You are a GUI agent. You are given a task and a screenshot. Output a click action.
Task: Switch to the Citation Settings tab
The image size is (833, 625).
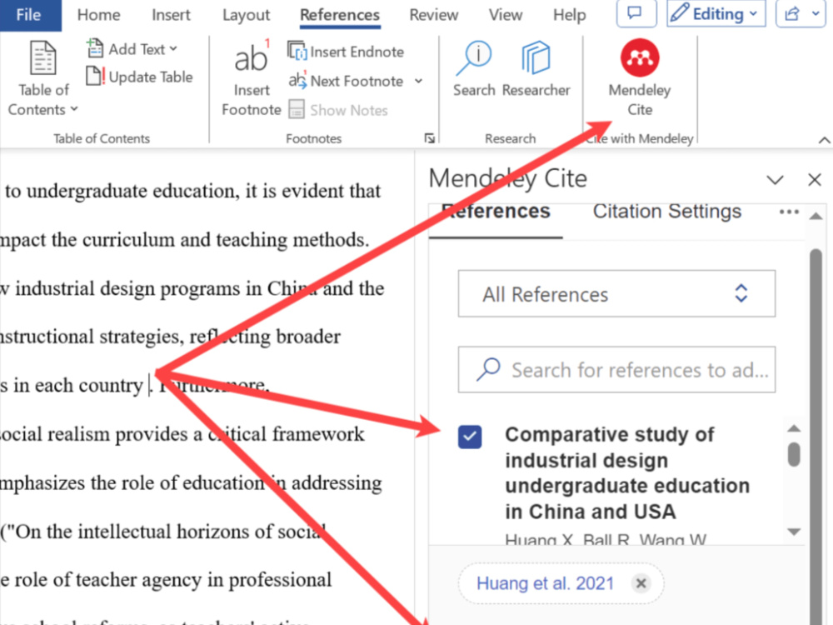666,212
